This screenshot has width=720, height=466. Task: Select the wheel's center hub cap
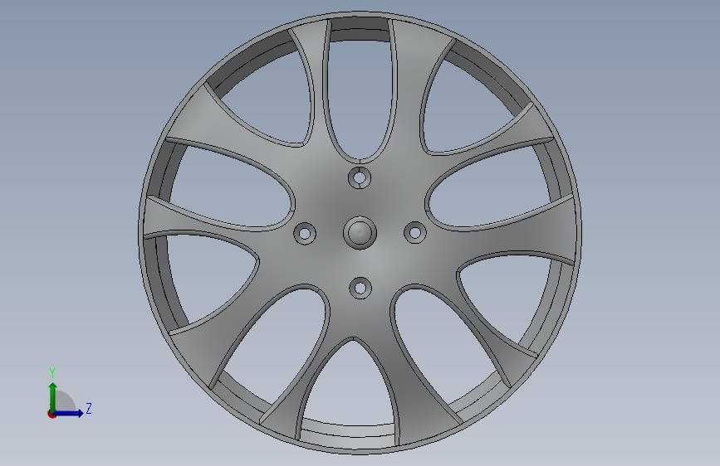(x=360, y=232)
